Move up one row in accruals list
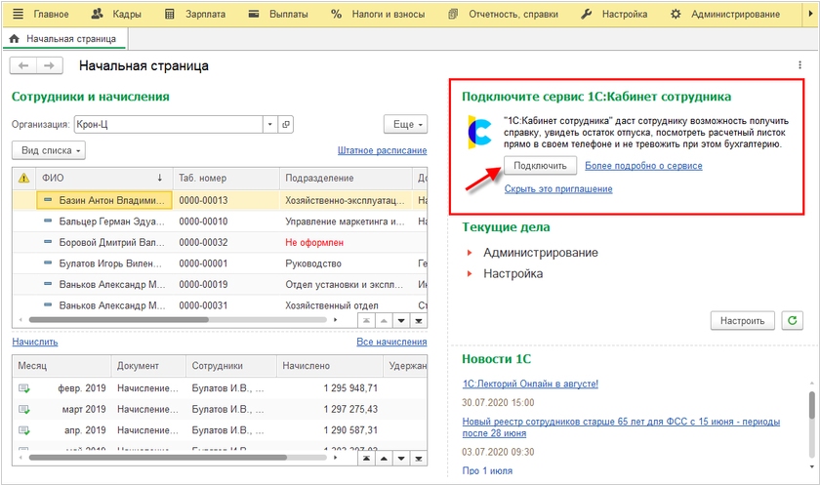 click(384, 459)
